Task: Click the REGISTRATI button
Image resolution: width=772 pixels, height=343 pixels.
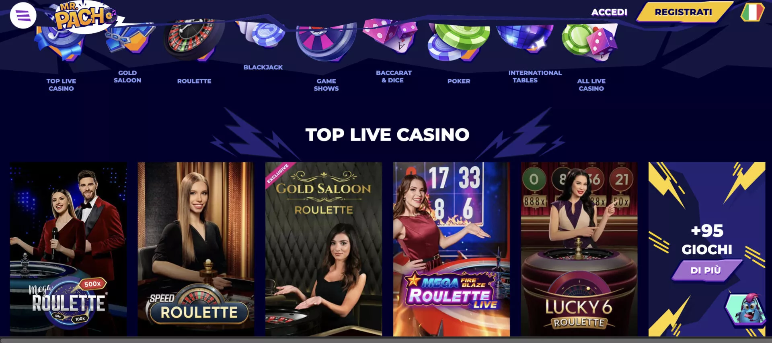Action: coord(684,12)
